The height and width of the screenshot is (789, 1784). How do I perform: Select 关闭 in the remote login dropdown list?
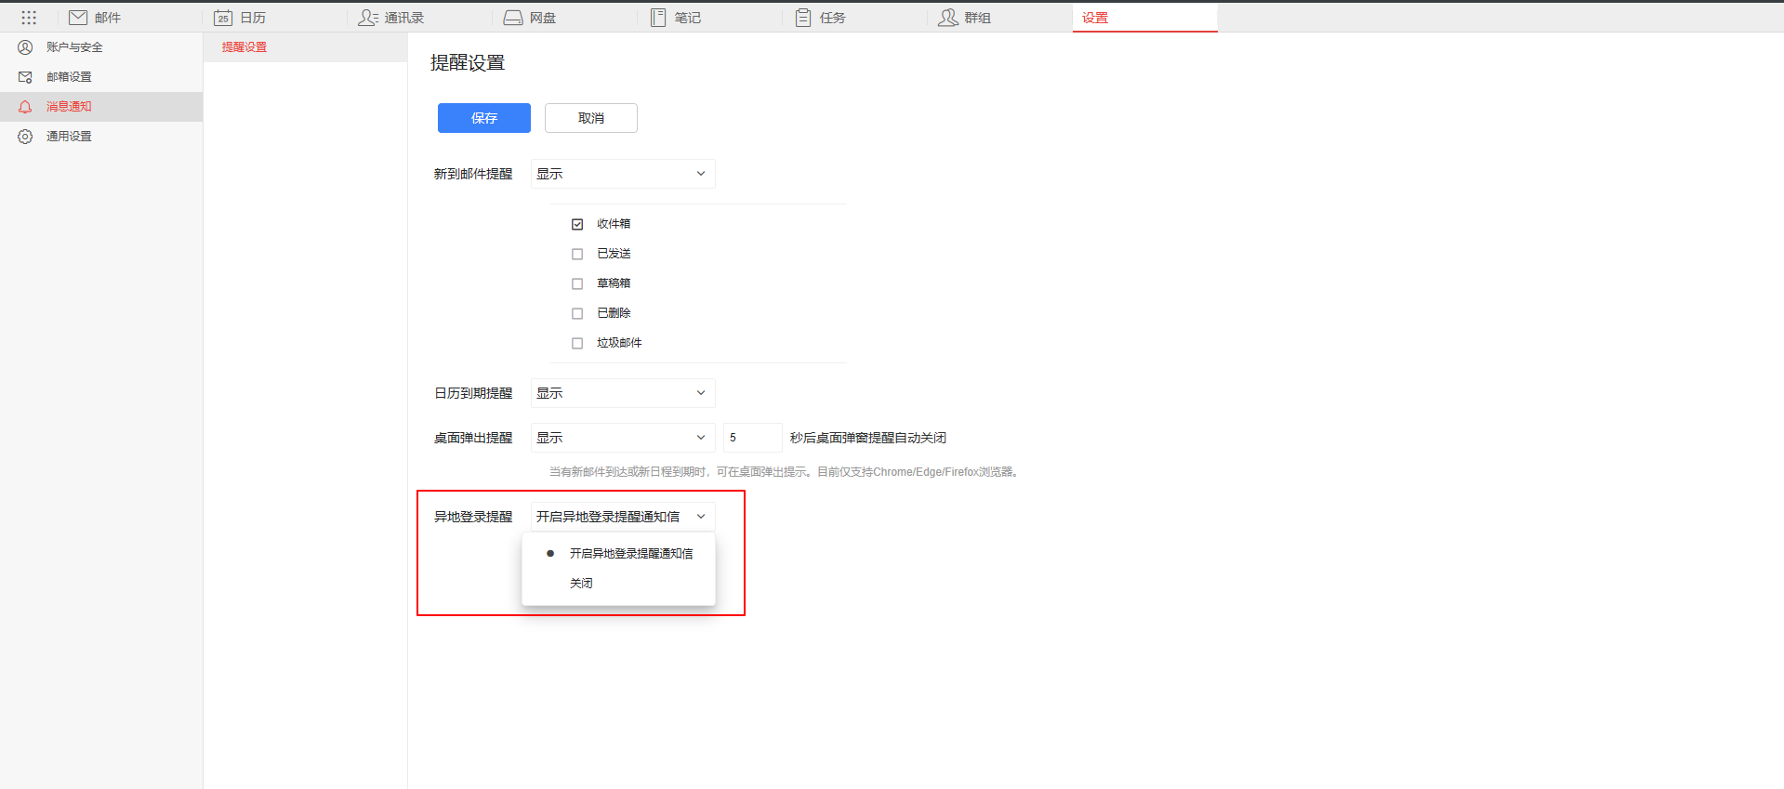click(581, 584)
